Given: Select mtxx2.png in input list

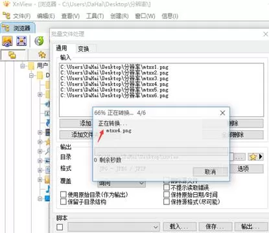Looking at the screenshot, I should [114, 72].
